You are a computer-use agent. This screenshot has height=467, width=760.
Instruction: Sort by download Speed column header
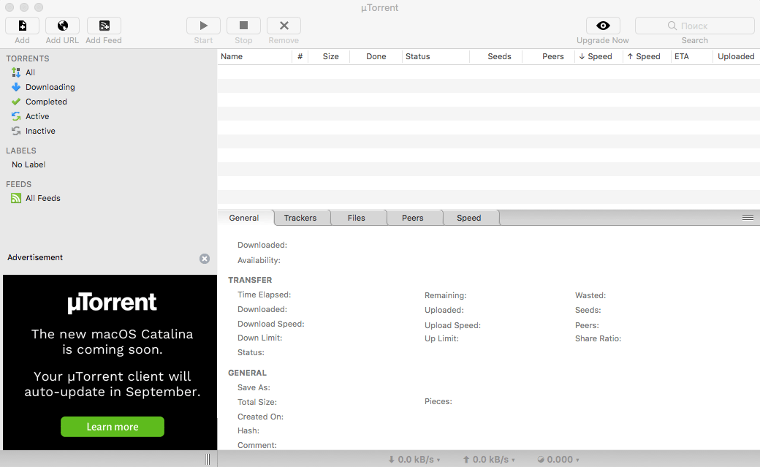click(599, 56)
